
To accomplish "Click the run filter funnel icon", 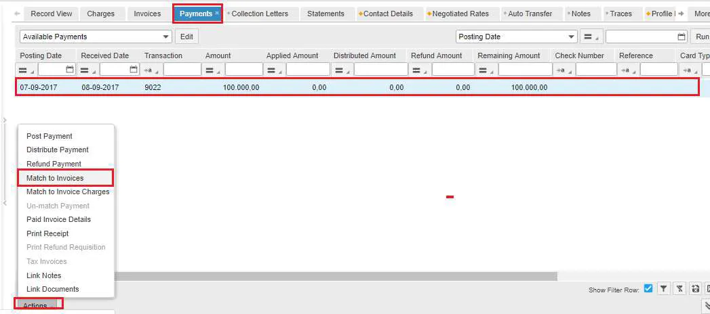I will click(x=663, y=289).
